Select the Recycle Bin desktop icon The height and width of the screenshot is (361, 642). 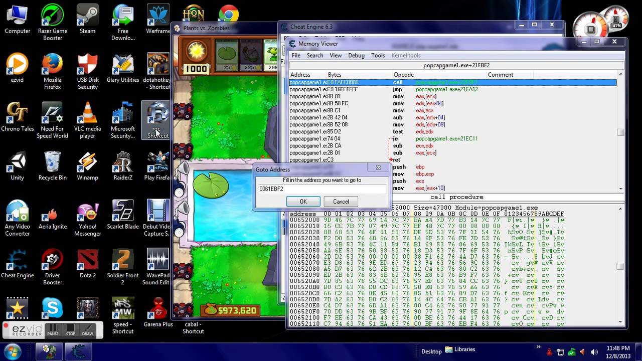pos(52,167)
